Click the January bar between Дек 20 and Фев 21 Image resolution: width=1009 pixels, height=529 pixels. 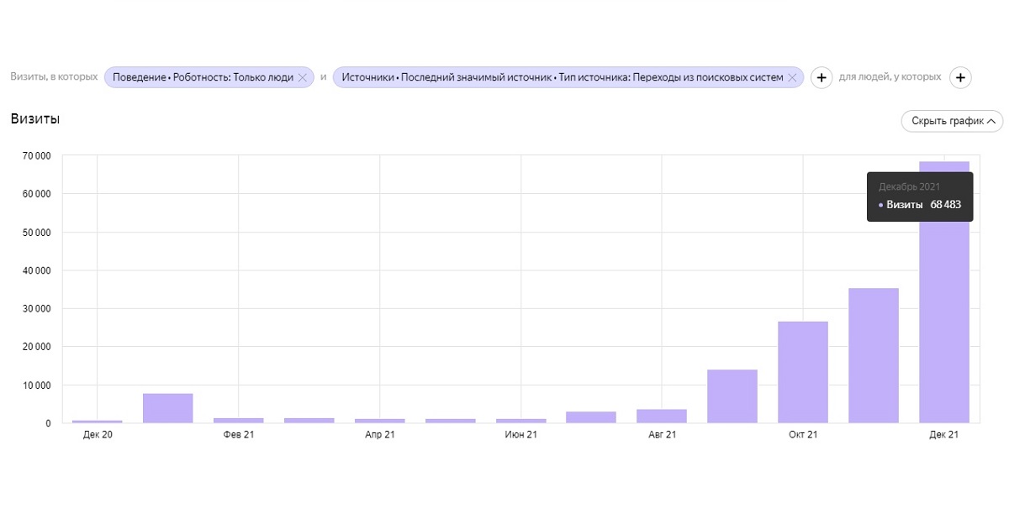click(168, 408)
